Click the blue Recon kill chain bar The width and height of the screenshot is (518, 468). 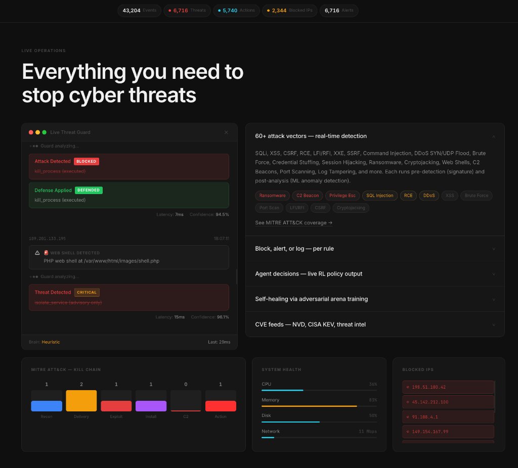(47, 406)
